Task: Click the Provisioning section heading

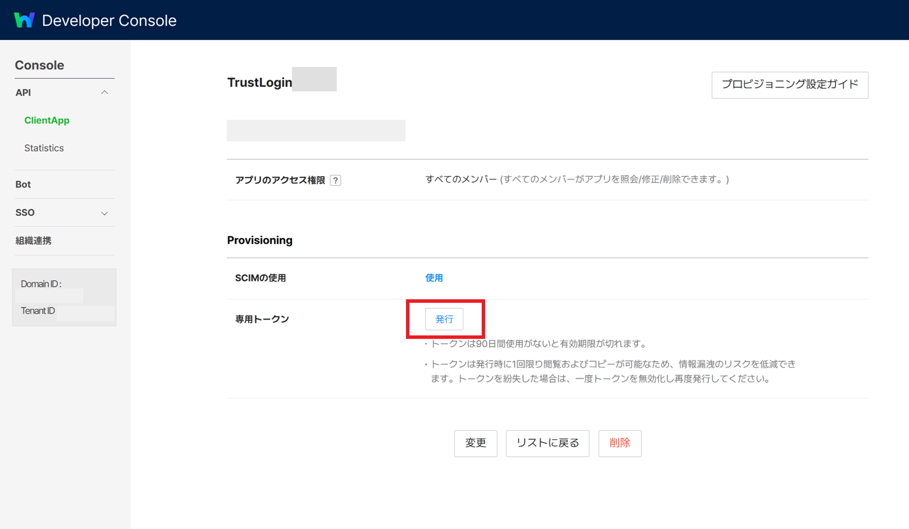Action: point(260,240)
